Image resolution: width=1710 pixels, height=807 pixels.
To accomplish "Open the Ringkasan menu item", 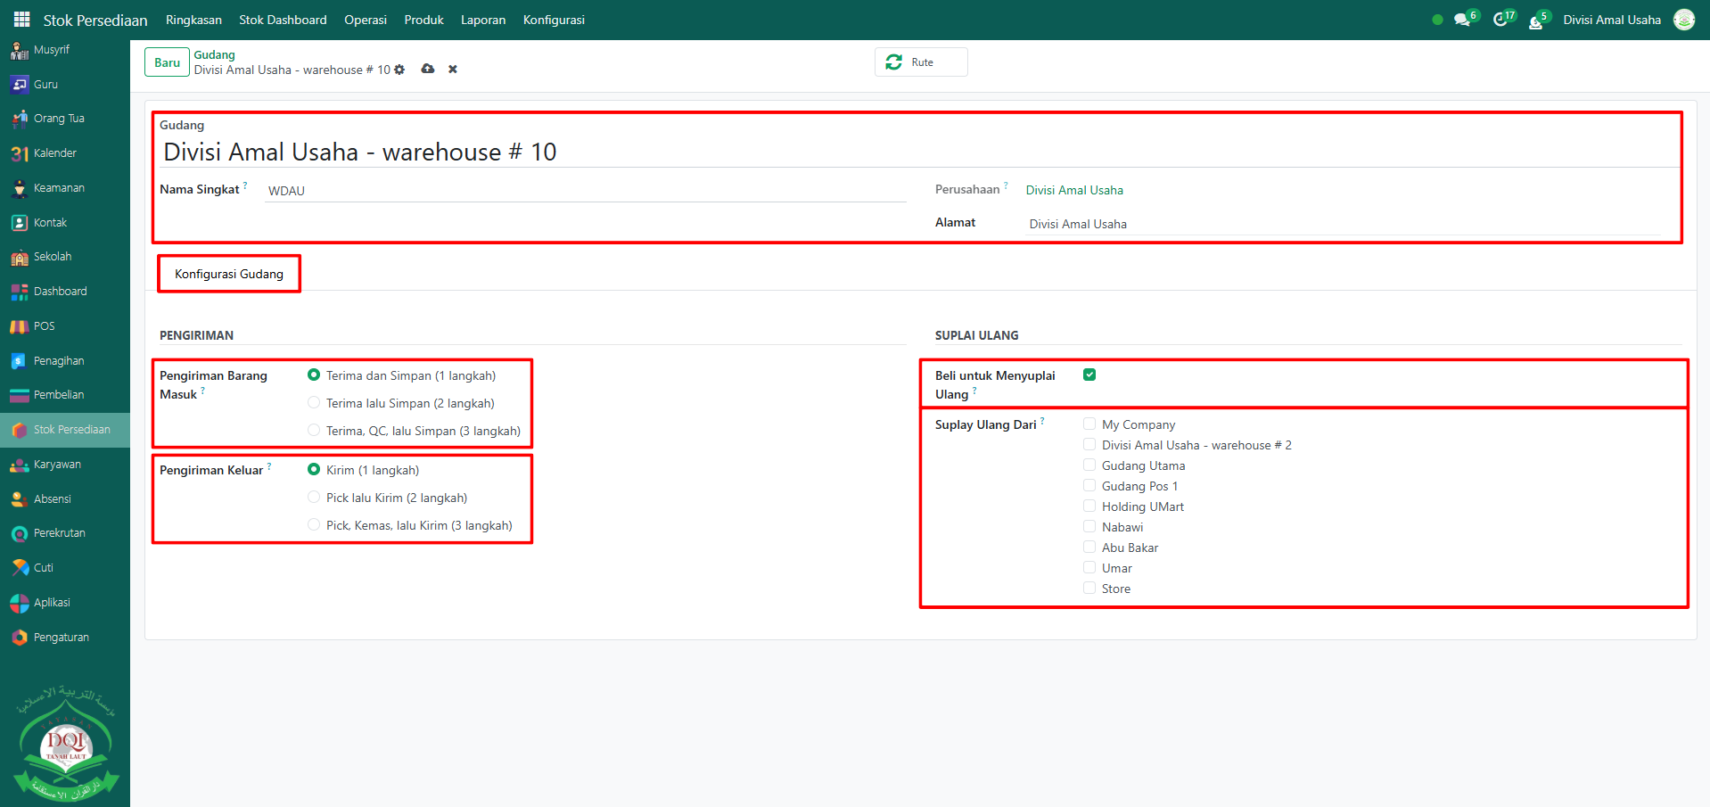I will click(x=193, y=20).
